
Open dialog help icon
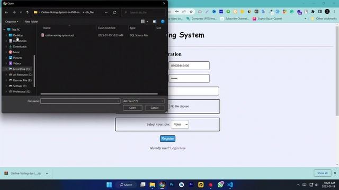[x=163, y=22]
